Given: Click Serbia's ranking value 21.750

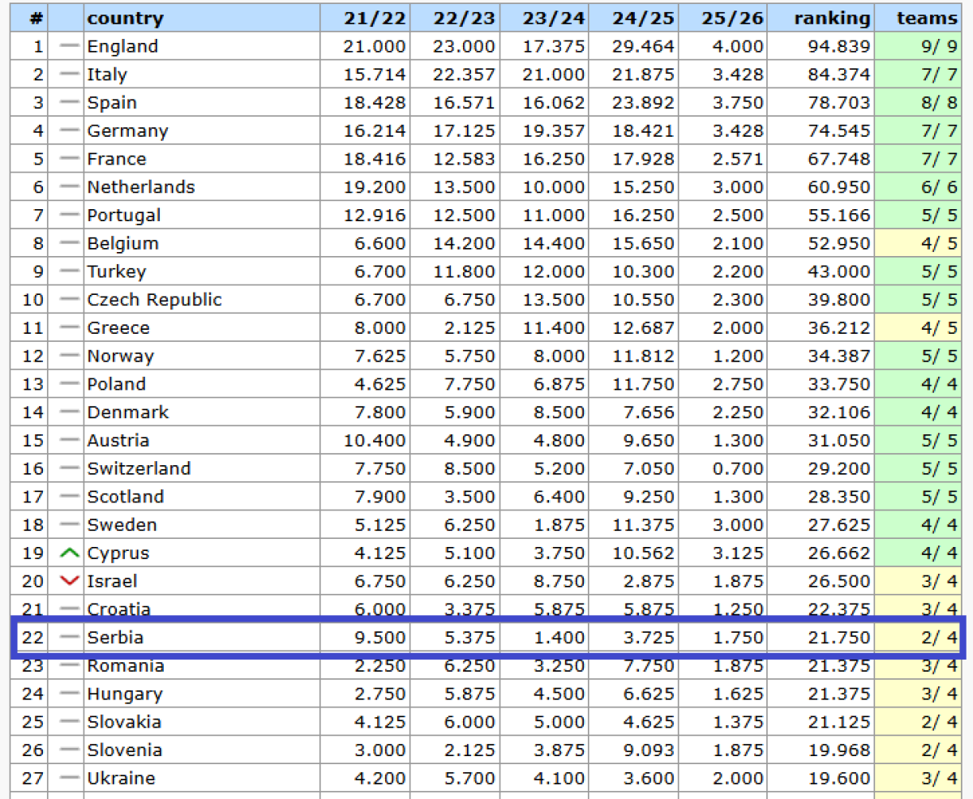Looking at the screenshot, I should (838, 638).
